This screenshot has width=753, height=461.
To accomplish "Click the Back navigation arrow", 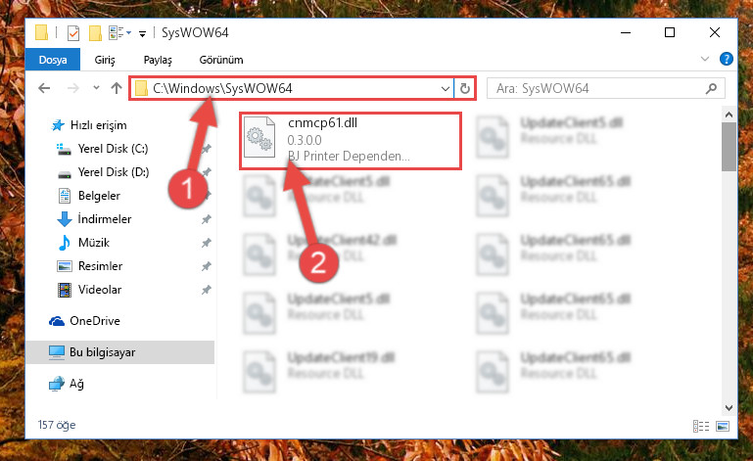I will point(44,88).
